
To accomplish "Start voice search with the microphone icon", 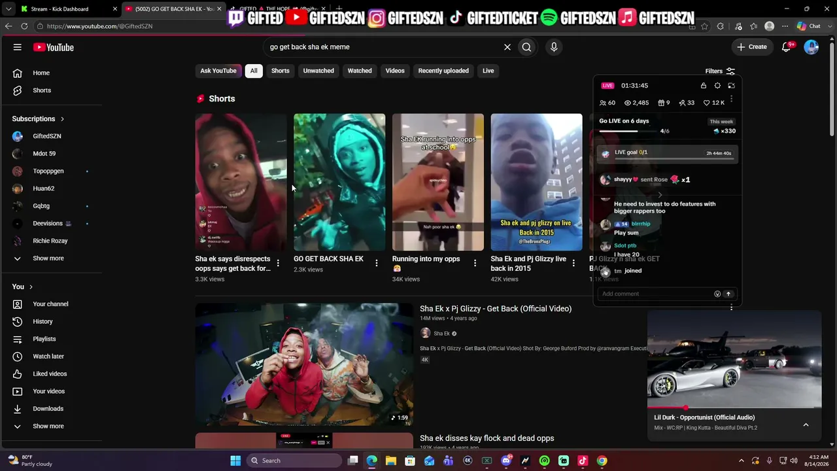I will tap(554, 47).
